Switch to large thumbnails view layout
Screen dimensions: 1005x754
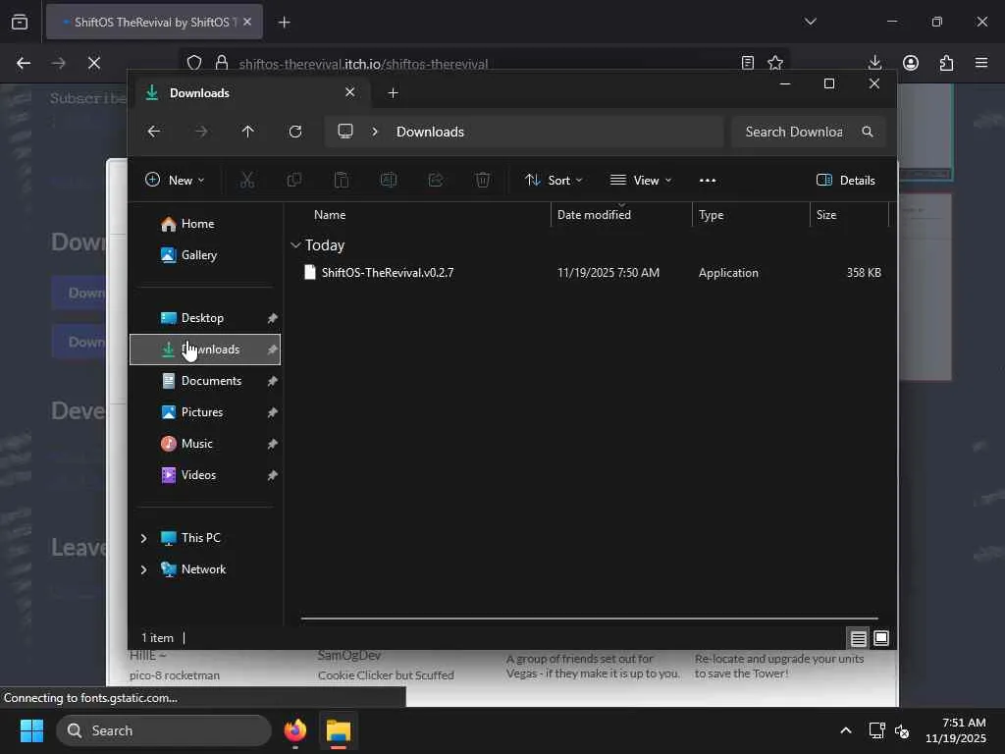(881, 638)
